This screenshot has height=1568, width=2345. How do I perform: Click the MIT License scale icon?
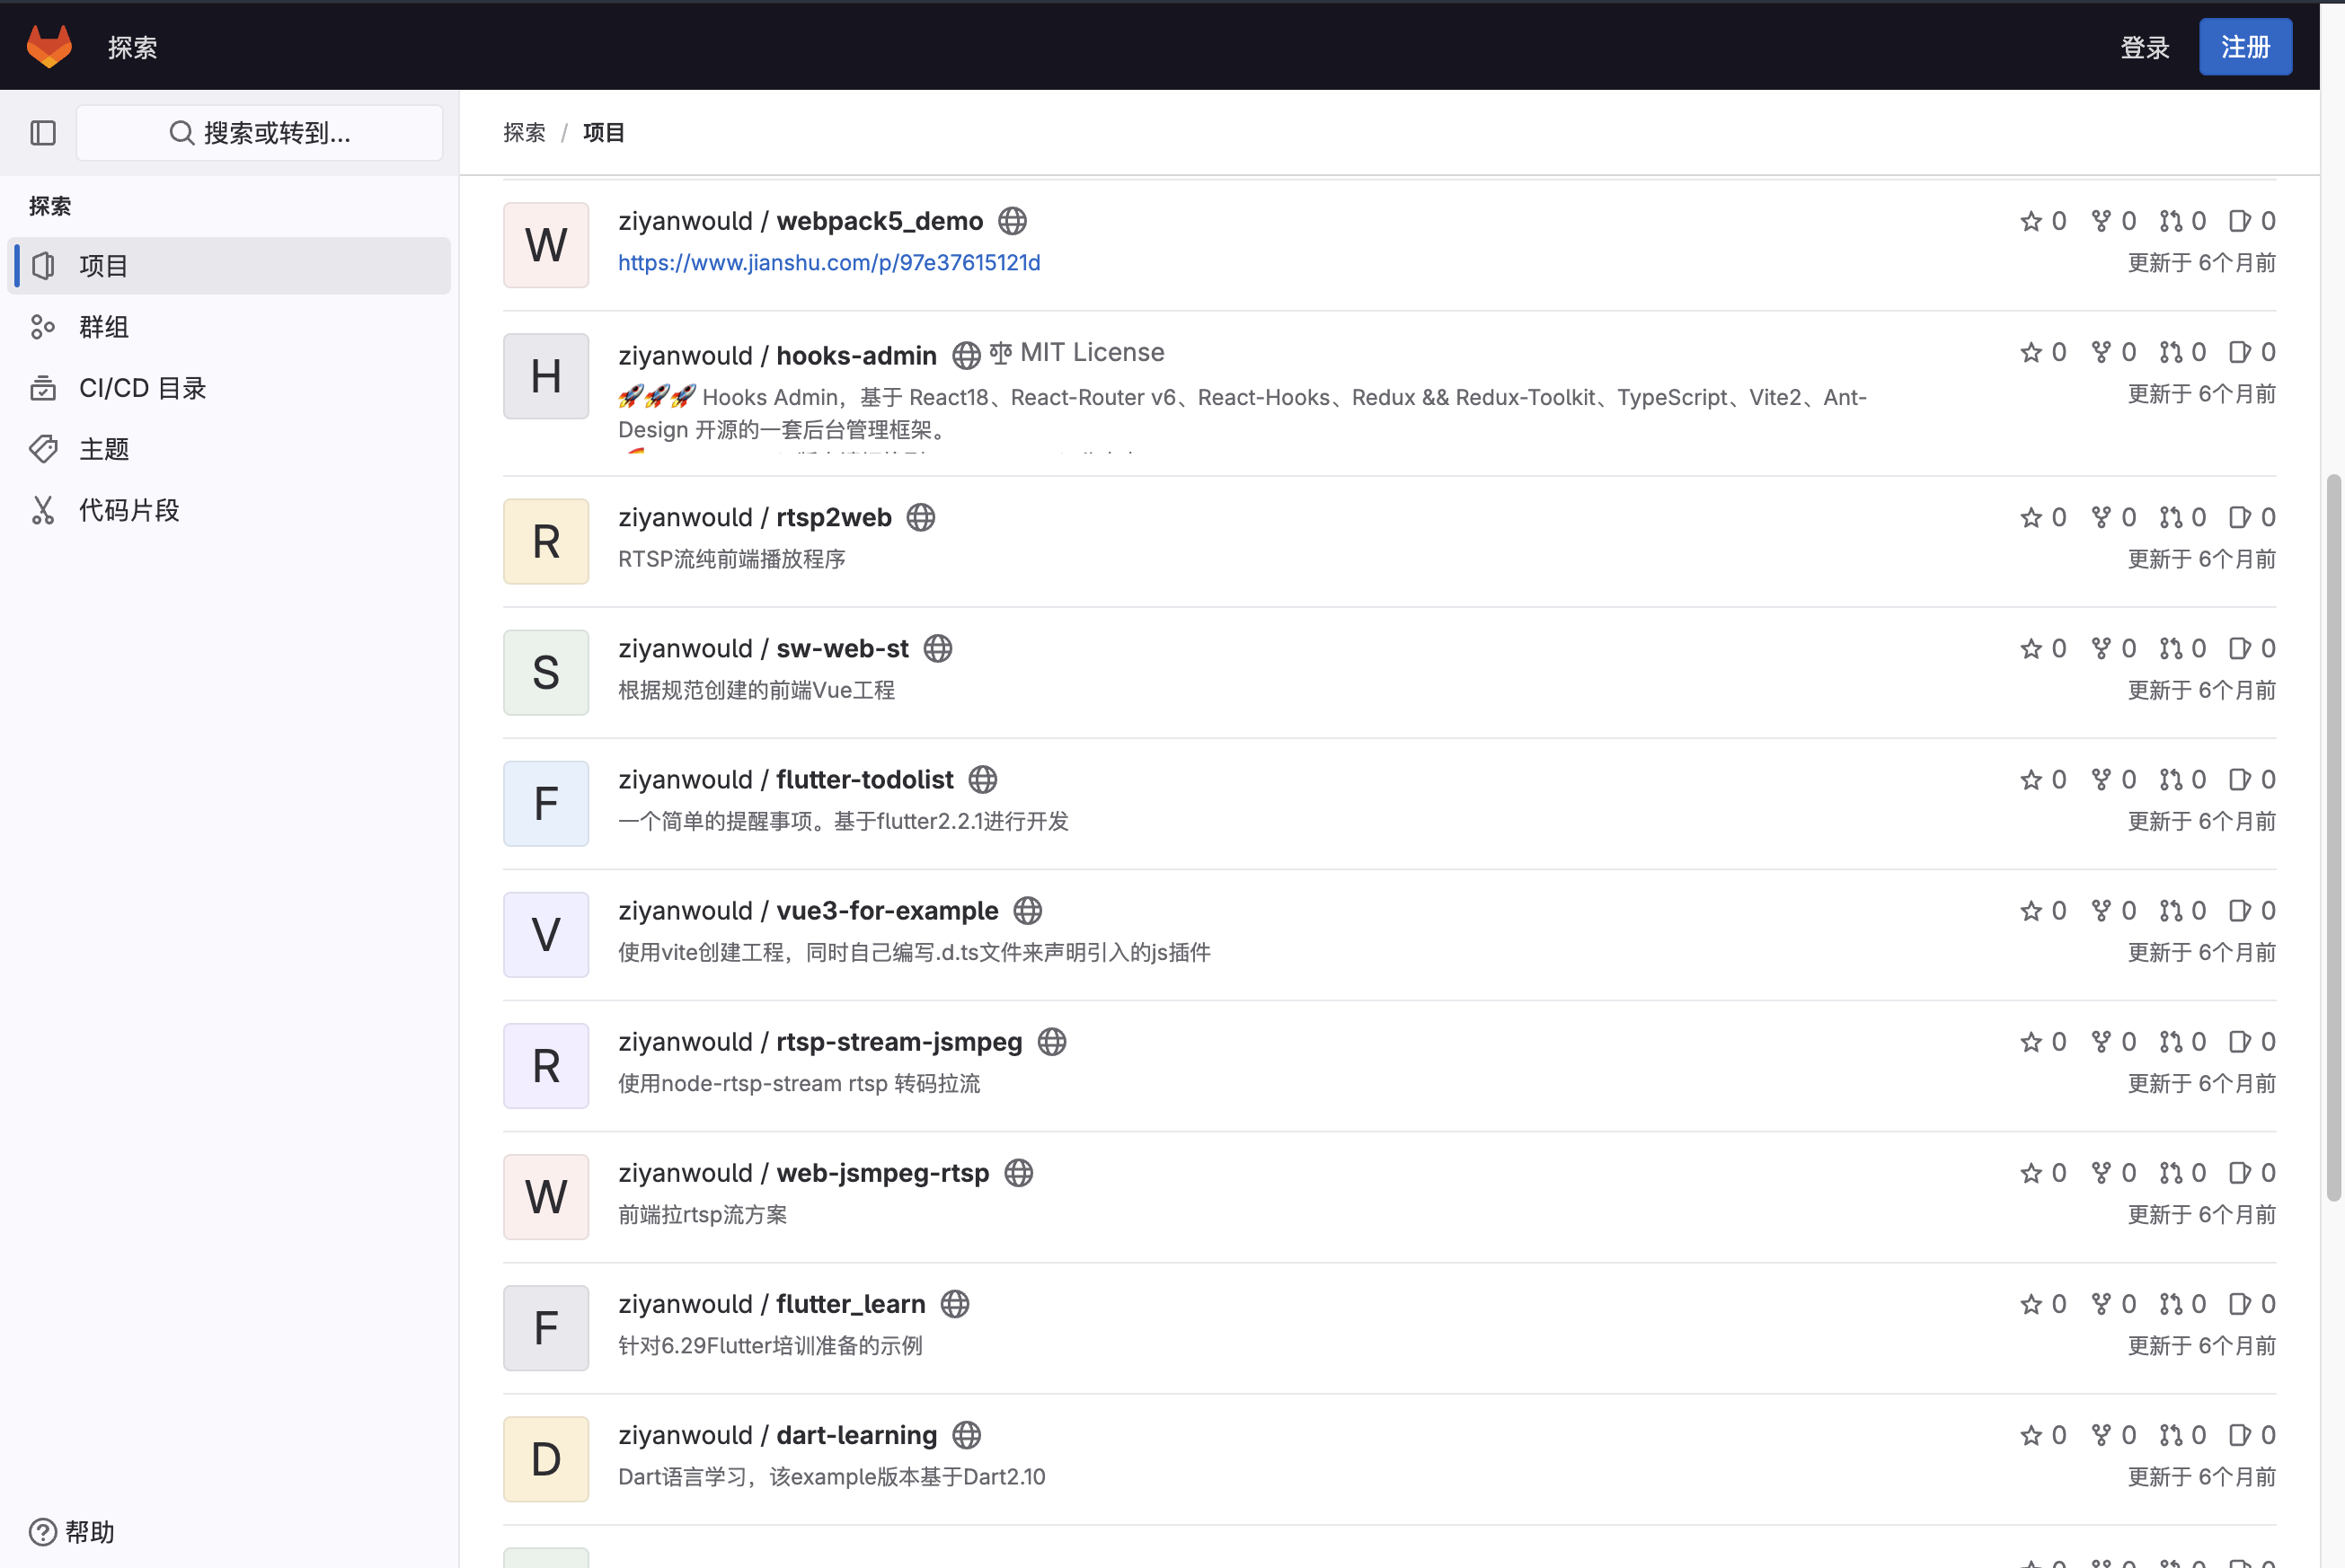click(1000, 353)
